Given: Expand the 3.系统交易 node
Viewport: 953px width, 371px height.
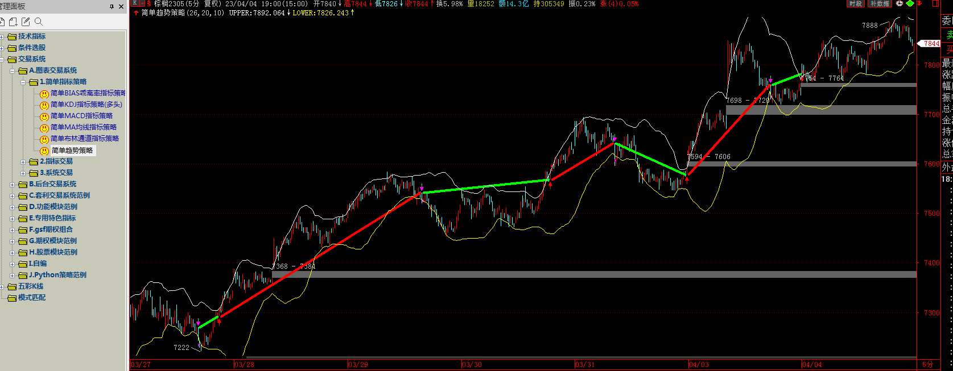Looking at the screenshot, I should (x=23, y=173).
